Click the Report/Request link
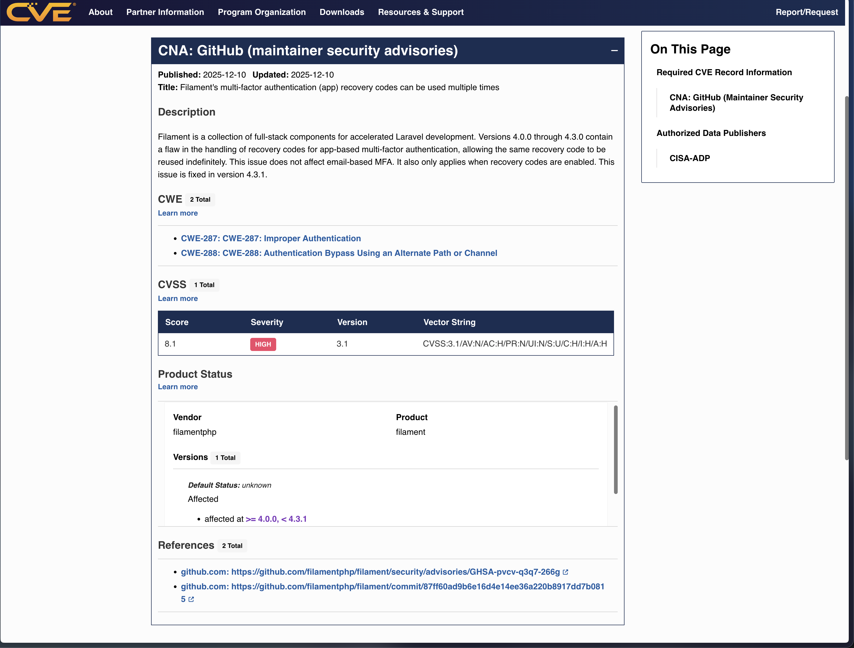The width and height of the screenshot is (854, 648). 807,12
